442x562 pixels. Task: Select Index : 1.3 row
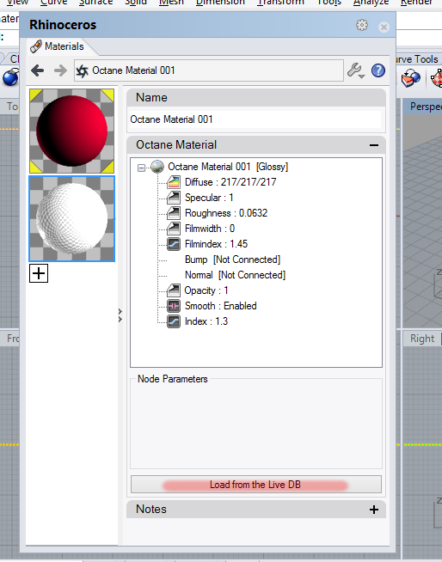206,321
